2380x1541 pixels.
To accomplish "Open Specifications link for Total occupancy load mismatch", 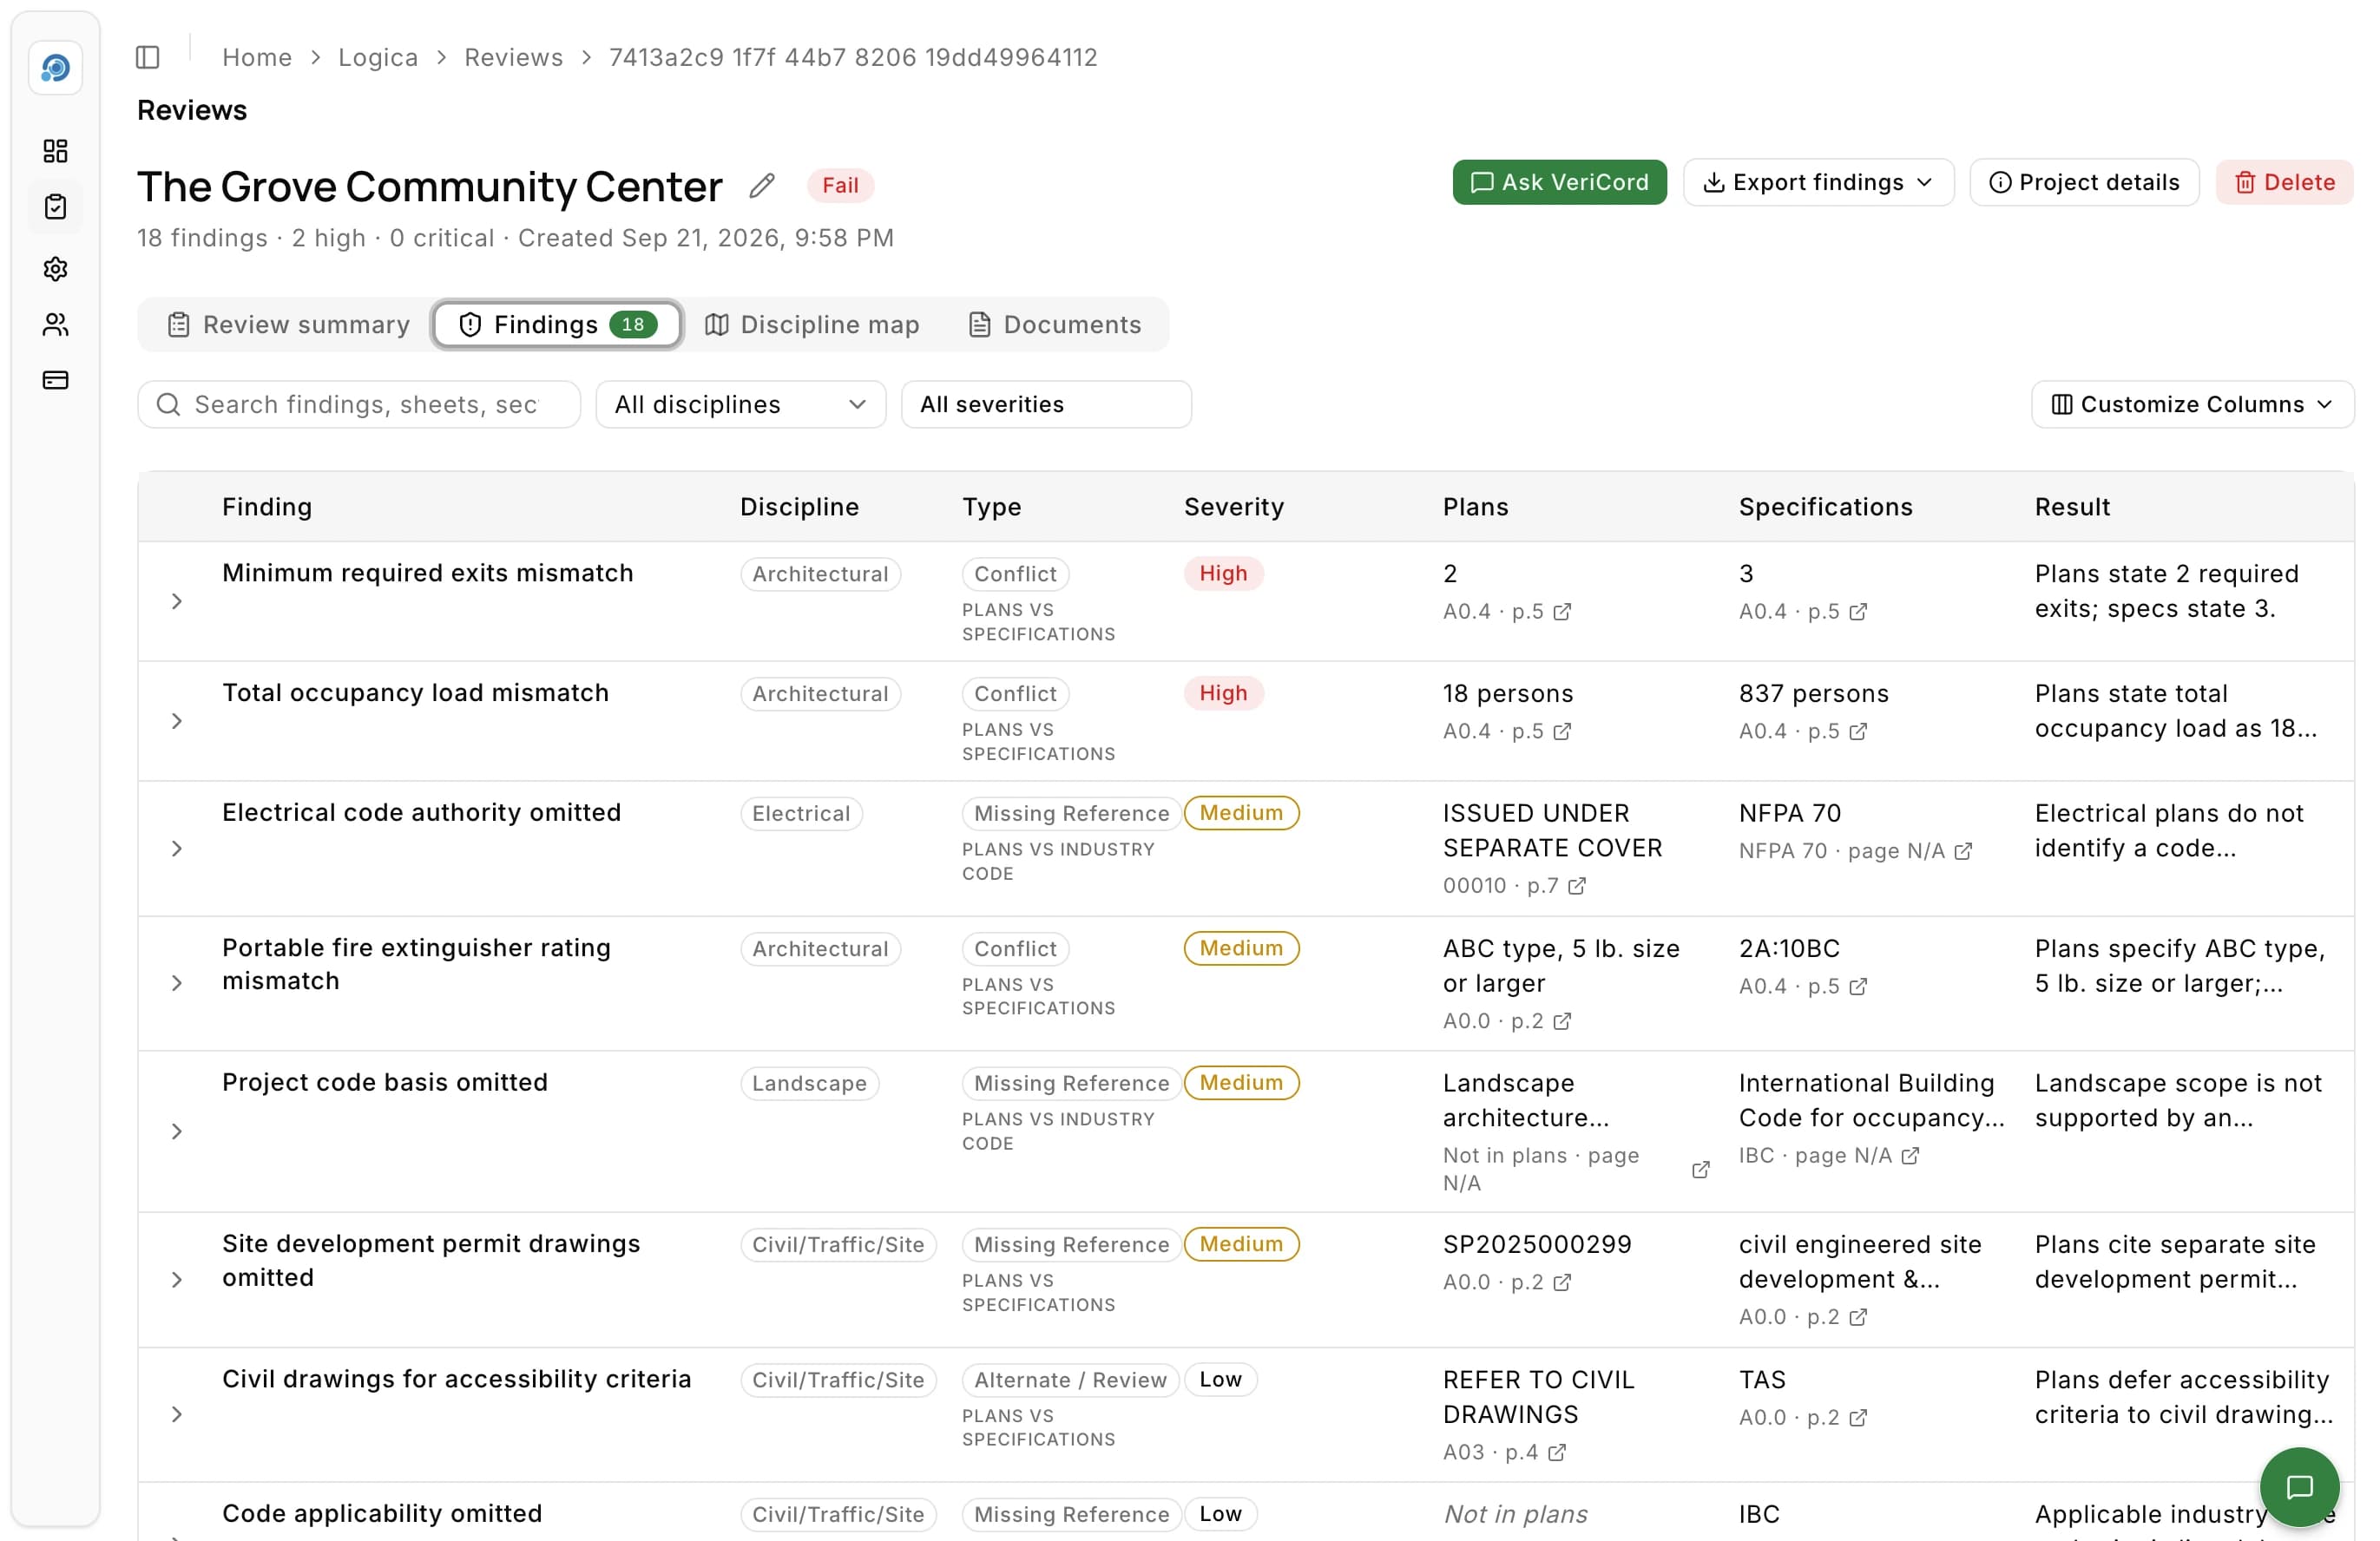I will (1803, 731).
